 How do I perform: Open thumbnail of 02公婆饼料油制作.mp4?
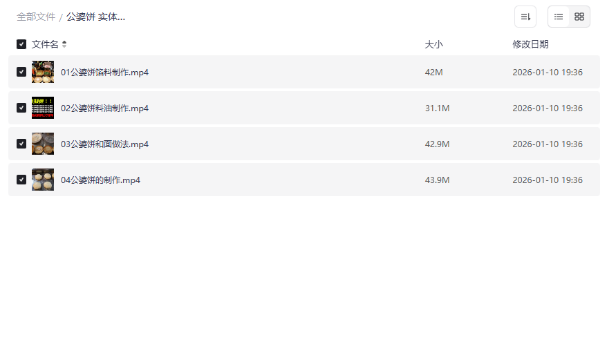point(43,108)
